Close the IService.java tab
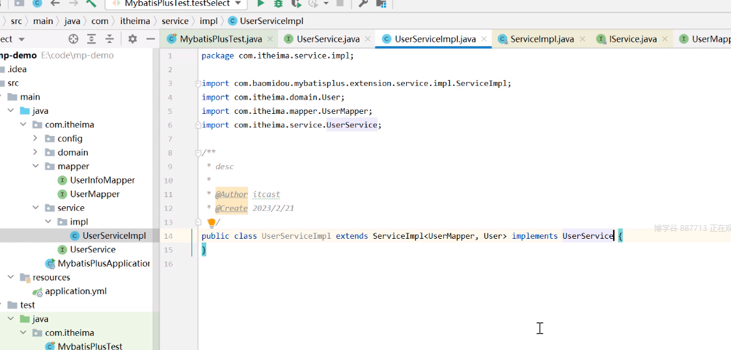This screenshot has height=350, width=731. tap(665, 39)
